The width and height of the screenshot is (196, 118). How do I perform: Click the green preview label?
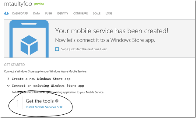(x=39, y=4)
